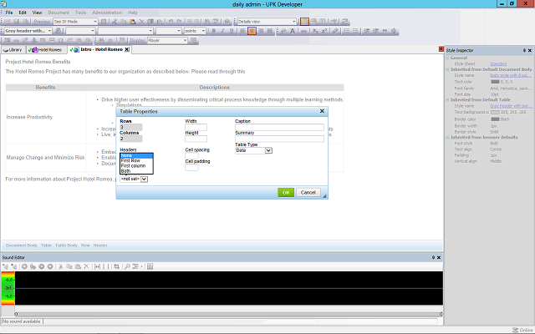The image size is (535, 334).
Task: Click OK in Table Properties dialog
Action: (286, 193)
